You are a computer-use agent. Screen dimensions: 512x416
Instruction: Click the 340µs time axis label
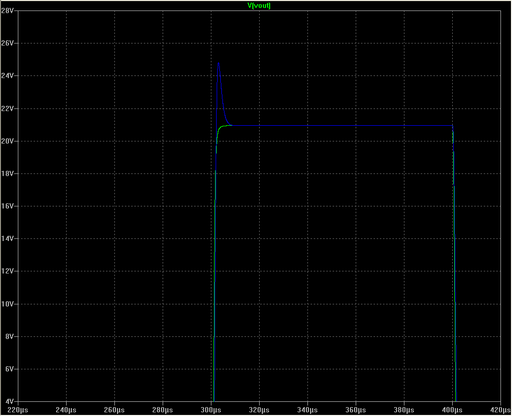coord(307,410)
